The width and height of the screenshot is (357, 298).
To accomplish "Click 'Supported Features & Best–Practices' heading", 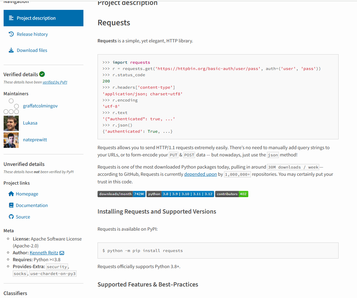I will pos(148,285).
